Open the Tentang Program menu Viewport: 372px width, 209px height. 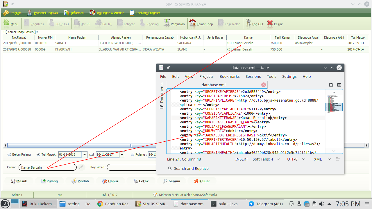click(x=145, y=13)
